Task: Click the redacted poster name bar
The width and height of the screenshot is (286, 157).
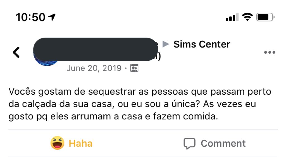Action: point(95,49)
